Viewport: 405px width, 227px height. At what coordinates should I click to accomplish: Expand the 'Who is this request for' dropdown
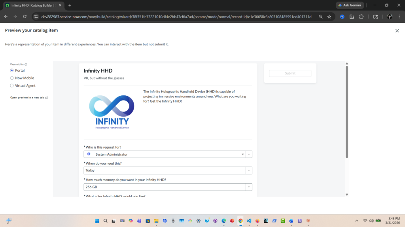249,154
